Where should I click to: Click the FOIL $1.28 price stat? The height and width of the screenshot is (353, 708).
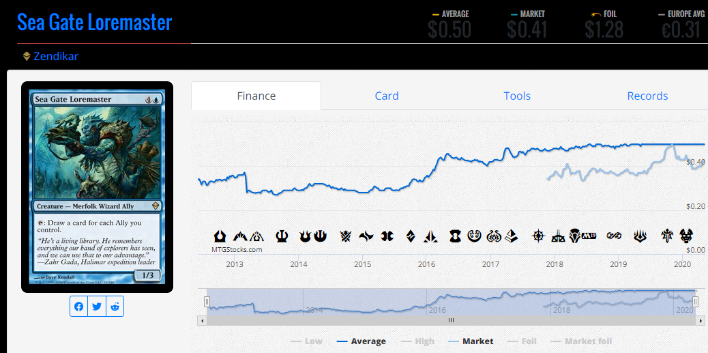(604, 25)
